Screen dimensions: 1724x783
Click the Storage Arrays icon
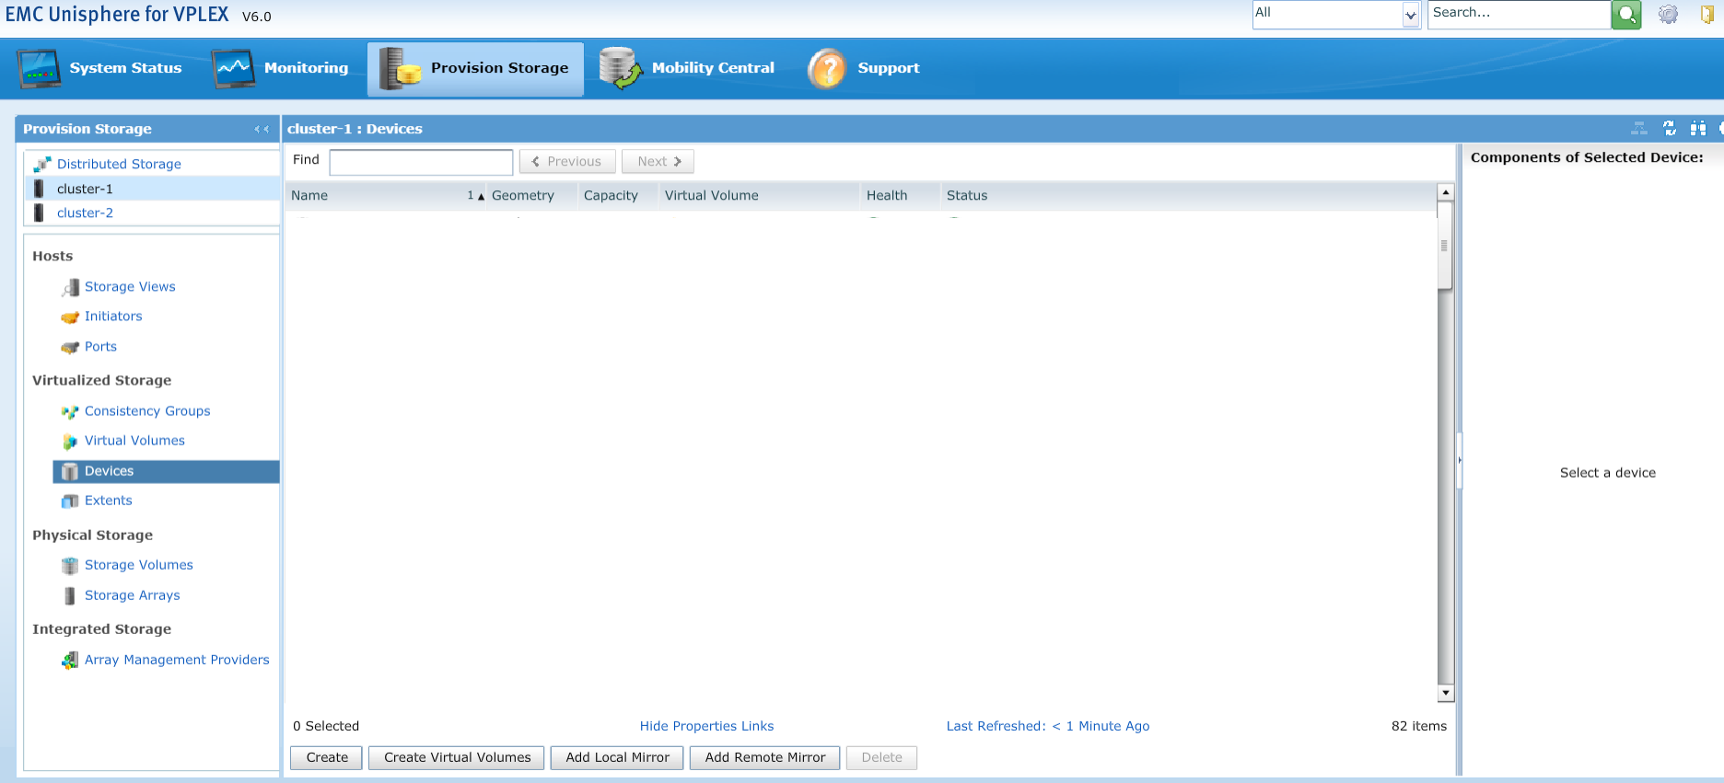pyautogui.click(x=70, y=595)
